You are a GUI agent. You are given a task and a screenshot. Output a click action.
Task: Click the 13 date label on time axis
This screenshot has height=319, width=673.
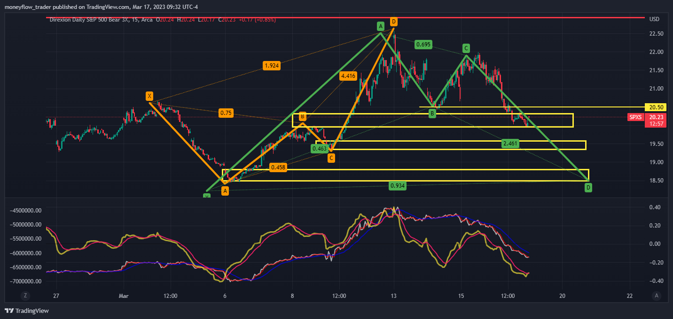[393, 296]
